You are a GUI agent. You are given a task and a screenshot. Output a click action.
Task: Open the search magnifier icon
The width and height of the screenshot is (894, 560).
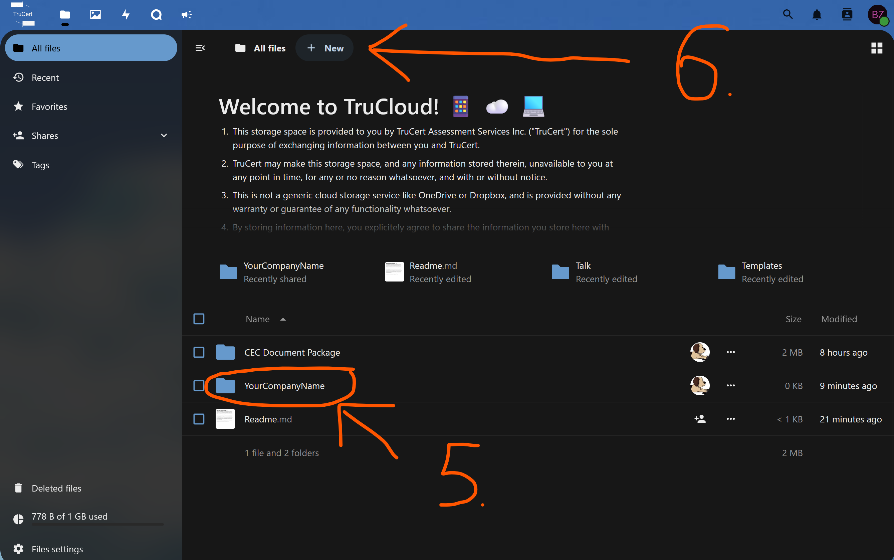pyautogui.click(x=788, y=14)
